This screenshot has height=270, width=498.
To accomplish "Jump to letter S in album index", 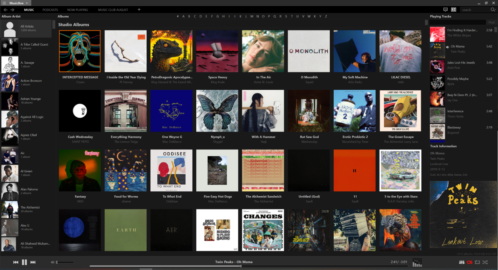I will coord(286,16).
